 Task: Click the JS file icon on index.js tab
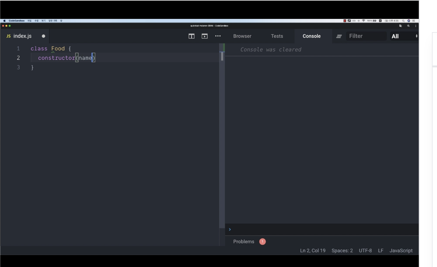pos(8,36)
